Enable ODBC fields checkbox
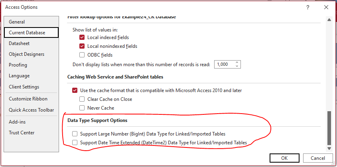Image resolution: width=337 pixels, height=167 pixels. pos(82,55)
